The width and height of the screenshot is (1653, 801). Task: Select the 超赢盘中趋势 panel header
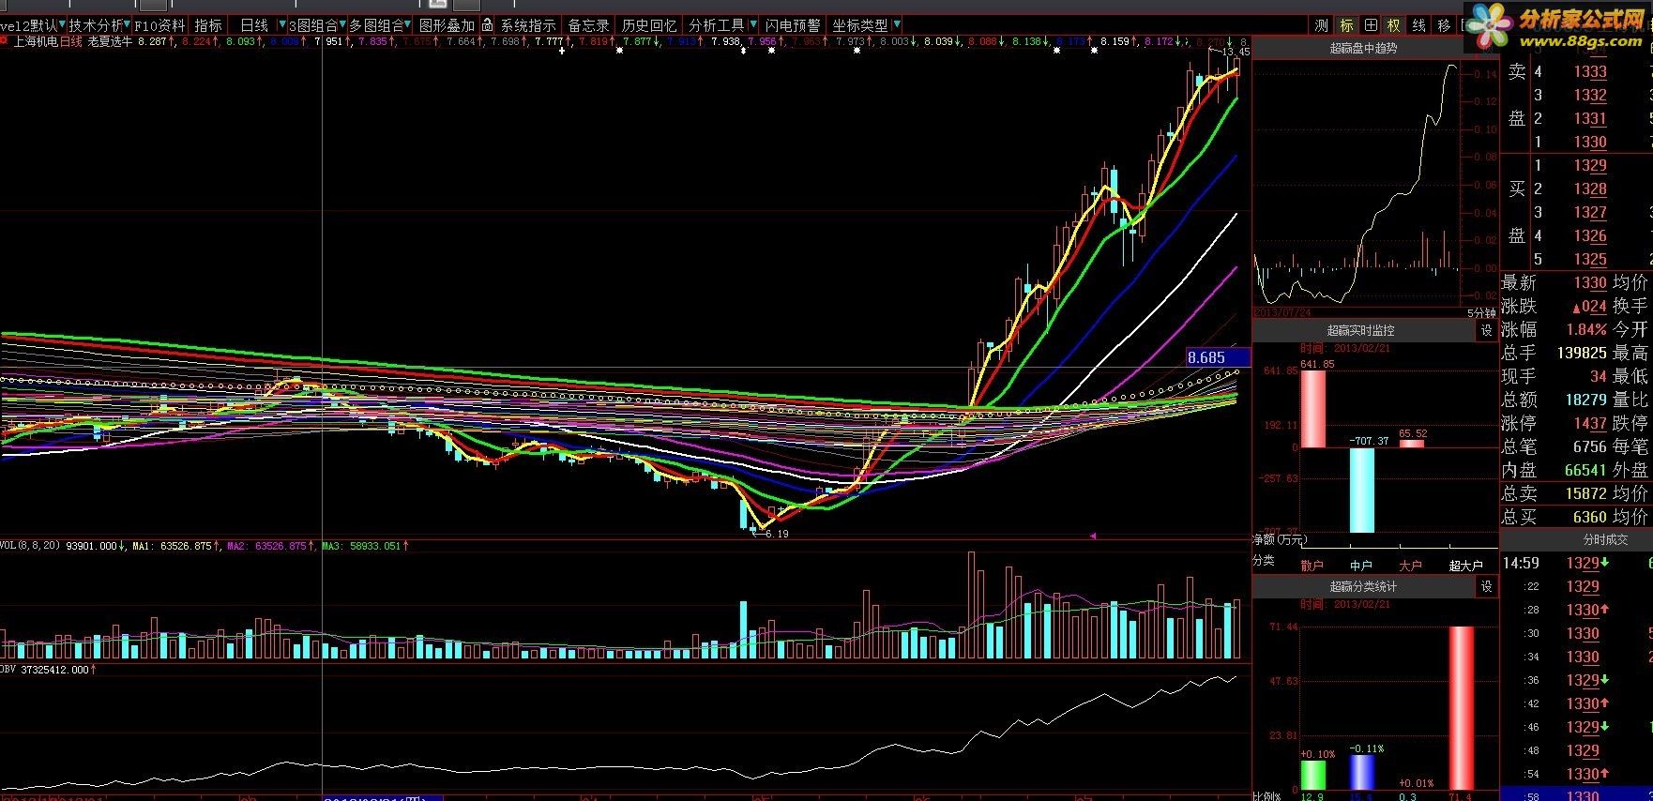(x=1363, y=47)
